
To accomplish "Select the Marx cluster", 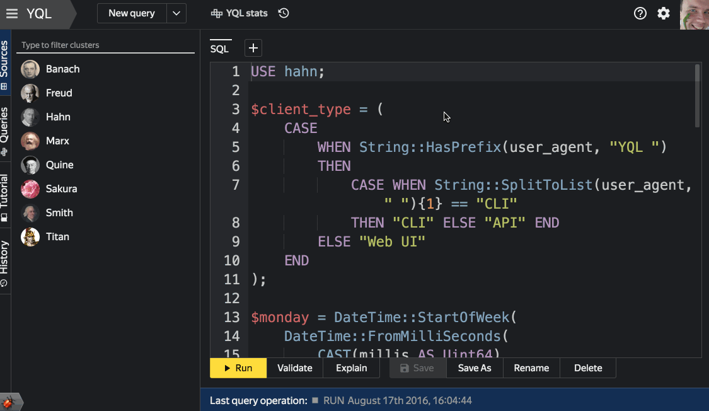I will 45,141.
